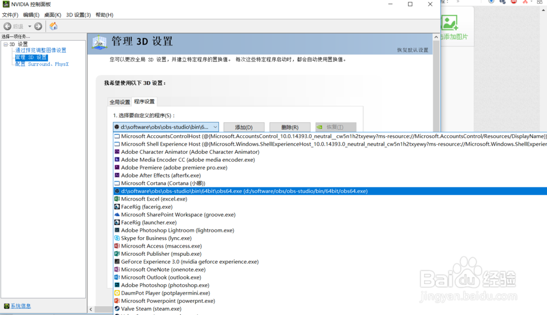The width and height of the screenshot is (547, 315).
Task: Choose Skype for Business icon
Action: (x=117, y=238)
